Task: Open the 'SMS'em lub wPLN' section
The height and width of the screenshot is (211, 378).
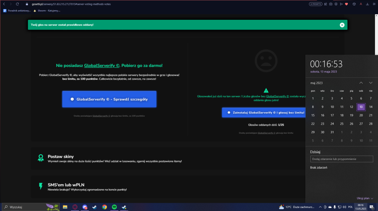Action: pos(168,187)
